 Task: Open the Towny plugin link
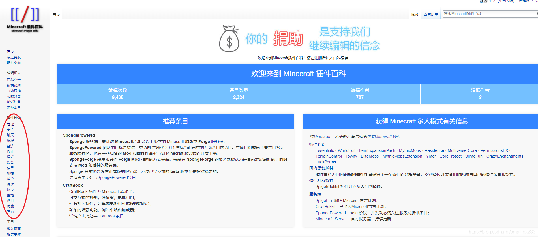point(351,156)
